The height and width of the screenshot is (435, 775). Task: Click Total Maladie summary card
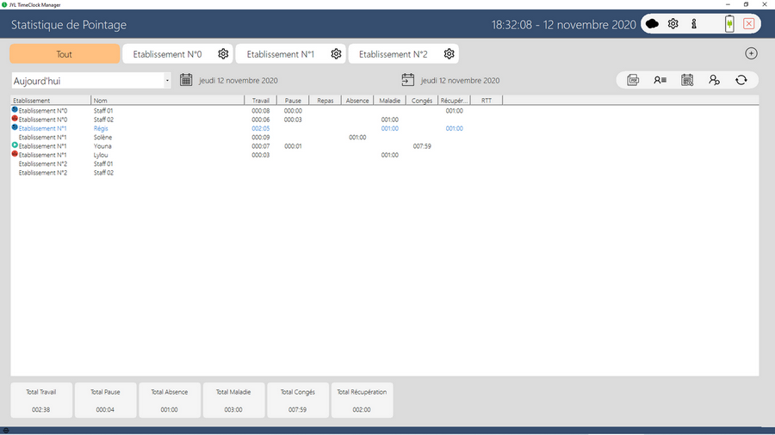point(233,400)
